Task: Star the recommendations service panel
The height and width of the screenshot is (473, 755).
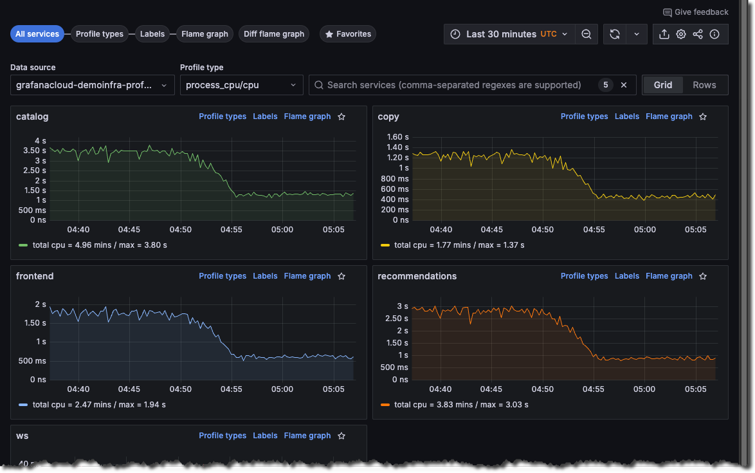Action: point(704,276)
